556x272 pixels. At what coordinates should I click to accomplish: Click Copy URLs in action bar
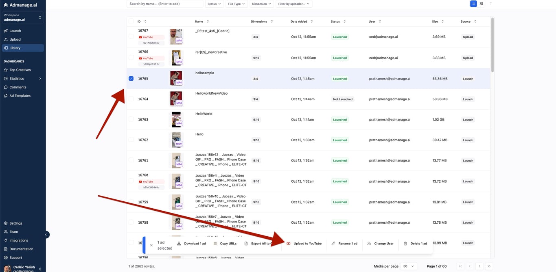tap(225, 244)
